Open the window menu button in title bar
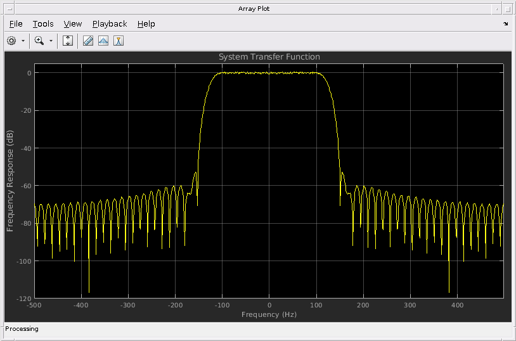 click(10, 9)
